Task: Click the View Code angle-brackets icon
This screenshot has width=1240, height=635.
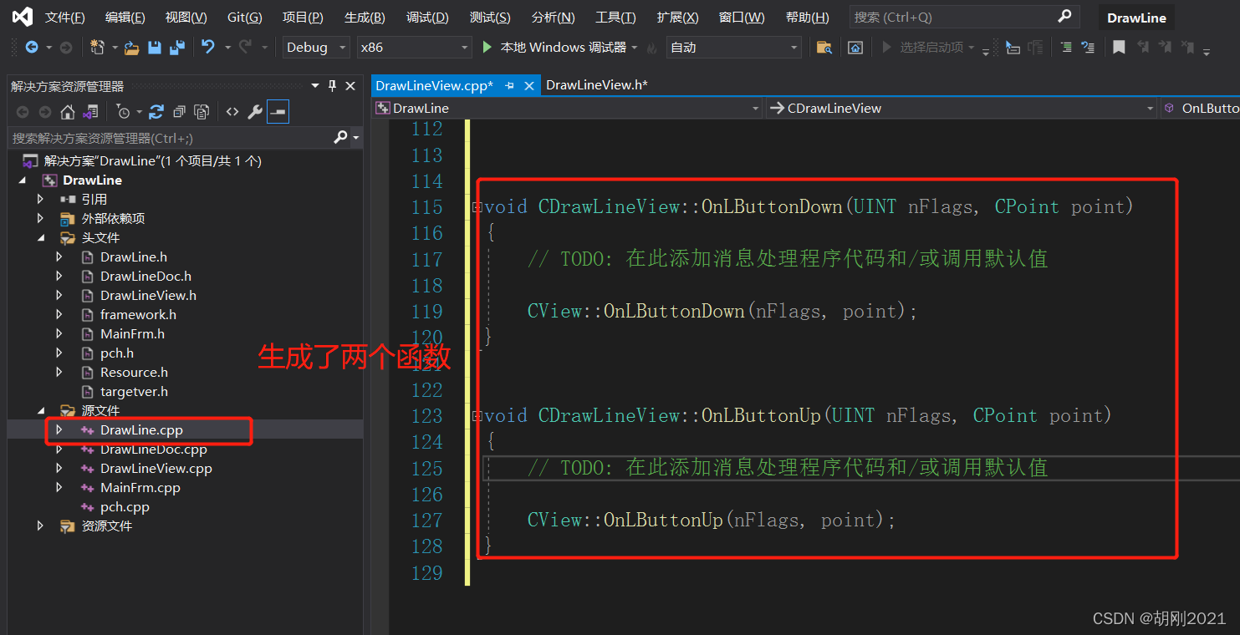Action: tap(232, 112)
